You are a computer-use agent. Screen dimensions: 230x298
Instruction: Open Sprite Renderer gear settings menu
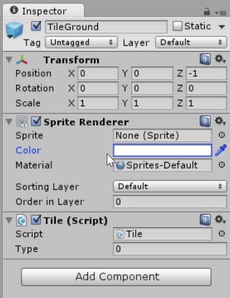tap(220, 121)
